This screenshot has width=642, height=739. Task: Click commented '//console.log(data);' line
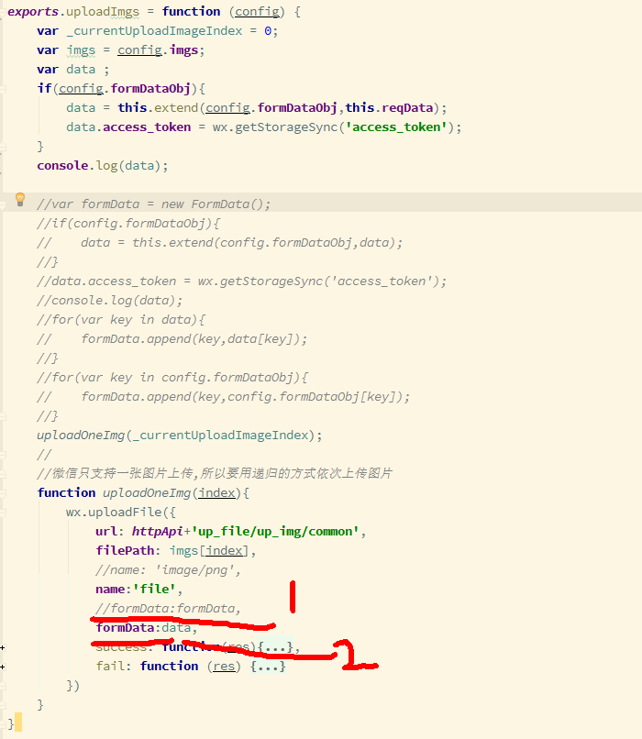(109, 301)
